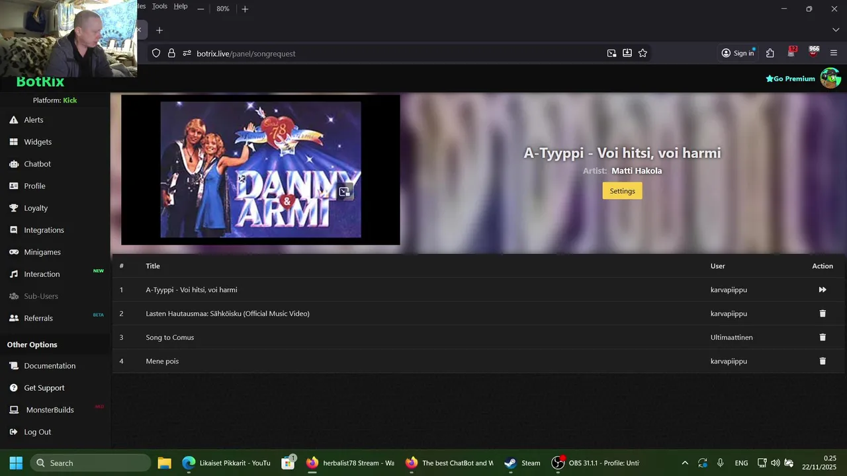
Task: Click the extension icon with 12 badge
Action: click(792, 52)
